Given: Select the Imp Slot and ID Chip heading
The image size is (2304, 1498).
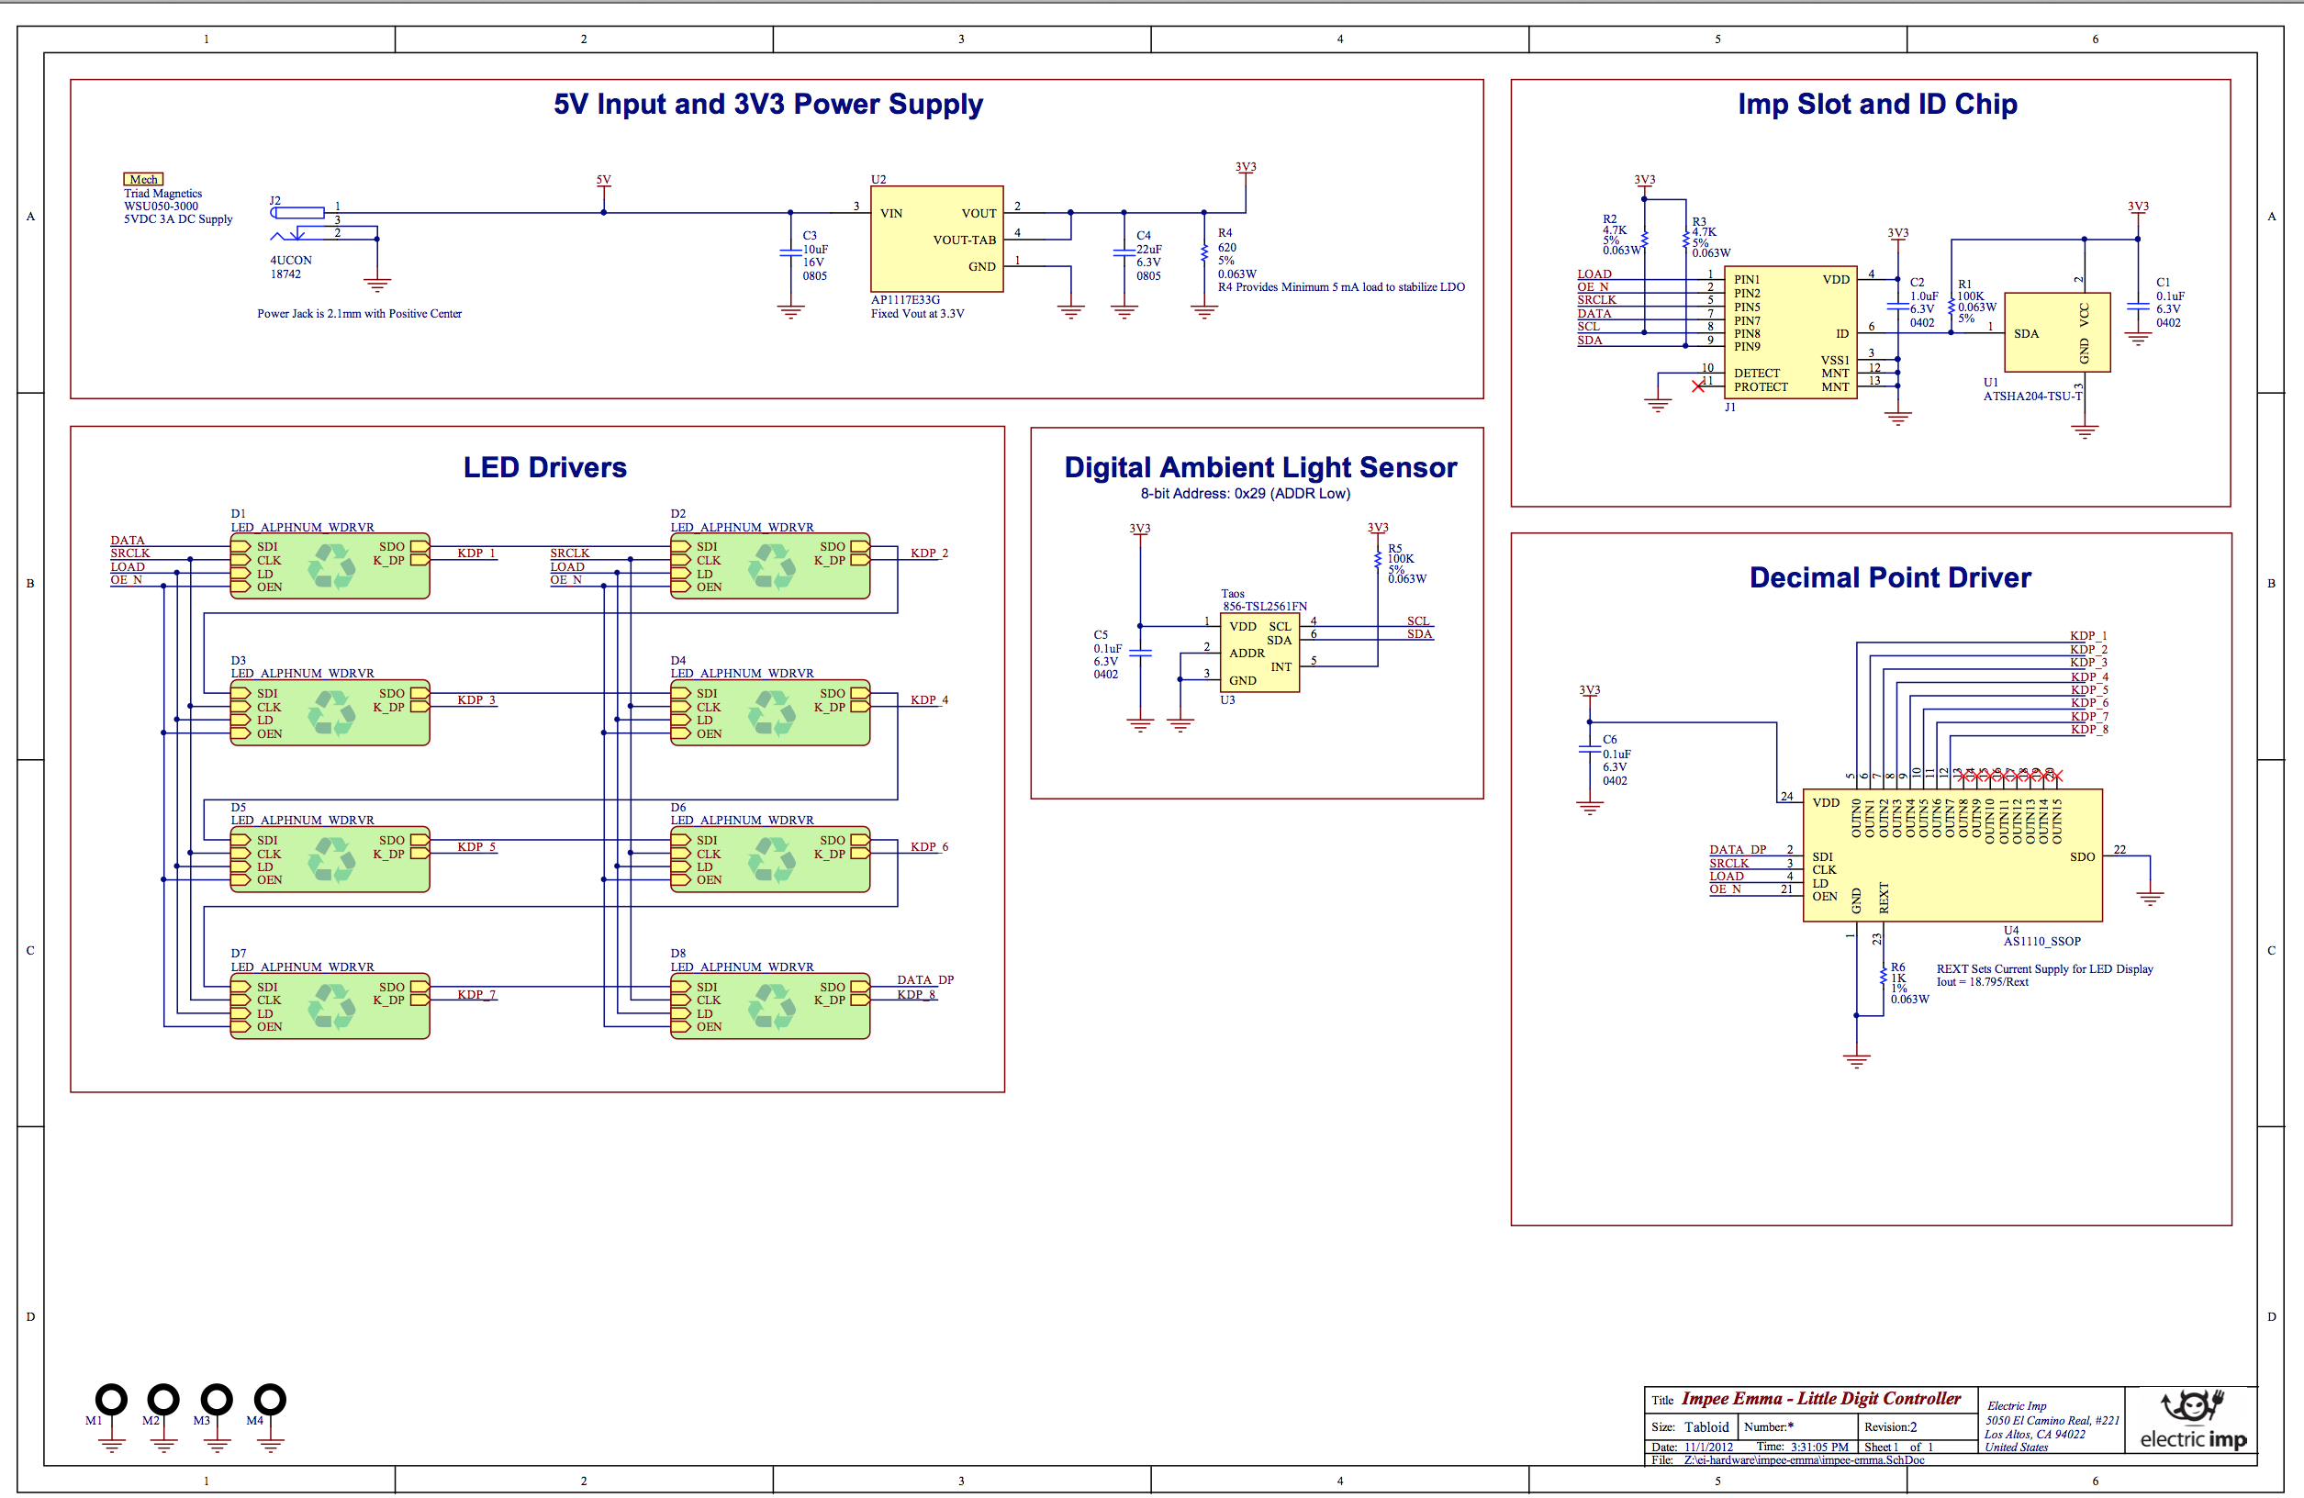Looking at the screenshot, I should (1876, 104).
